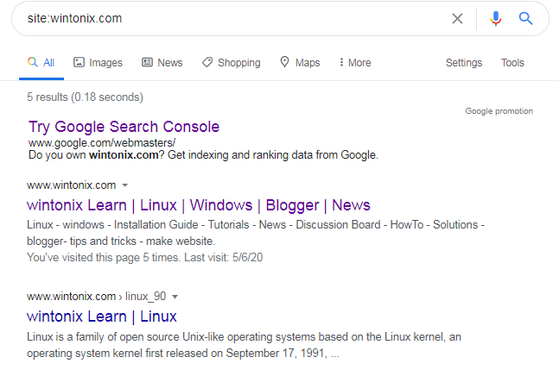Switch to the News tab
559x376 pixels.
click(162, 63)
